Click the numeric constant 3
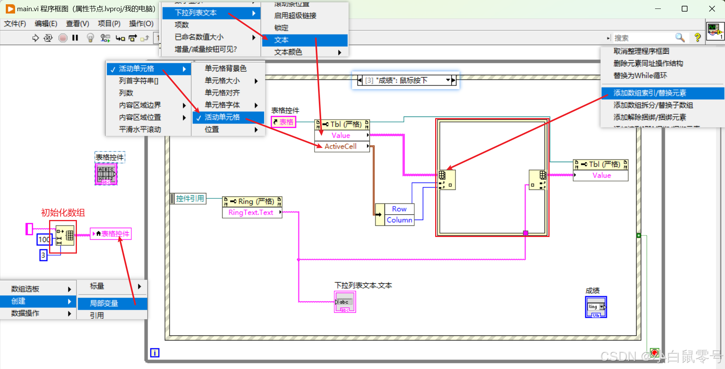725x369 pixels. (43, 256)
